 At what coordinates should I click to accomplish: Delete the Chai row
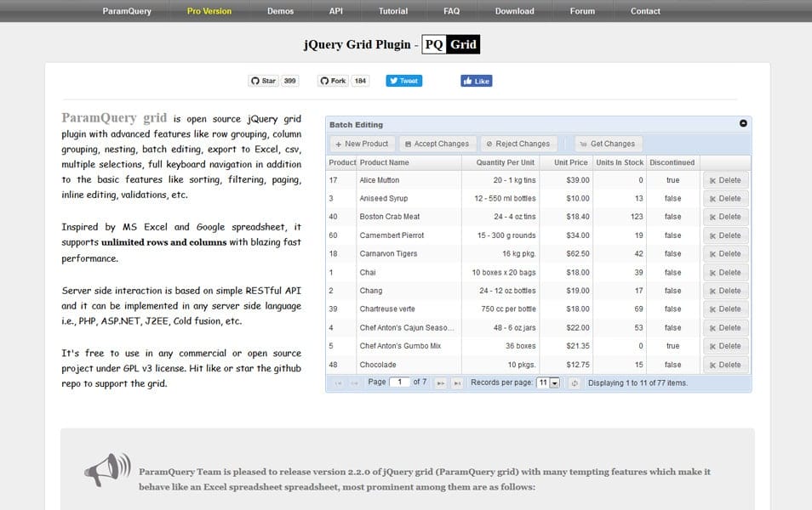(725, 273)
